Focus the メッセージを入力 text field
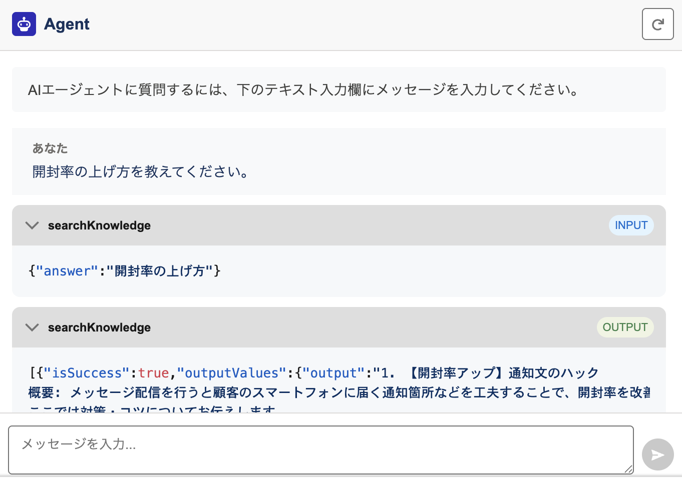This screenshot has width=682, height=478. (x=320, y=449)
